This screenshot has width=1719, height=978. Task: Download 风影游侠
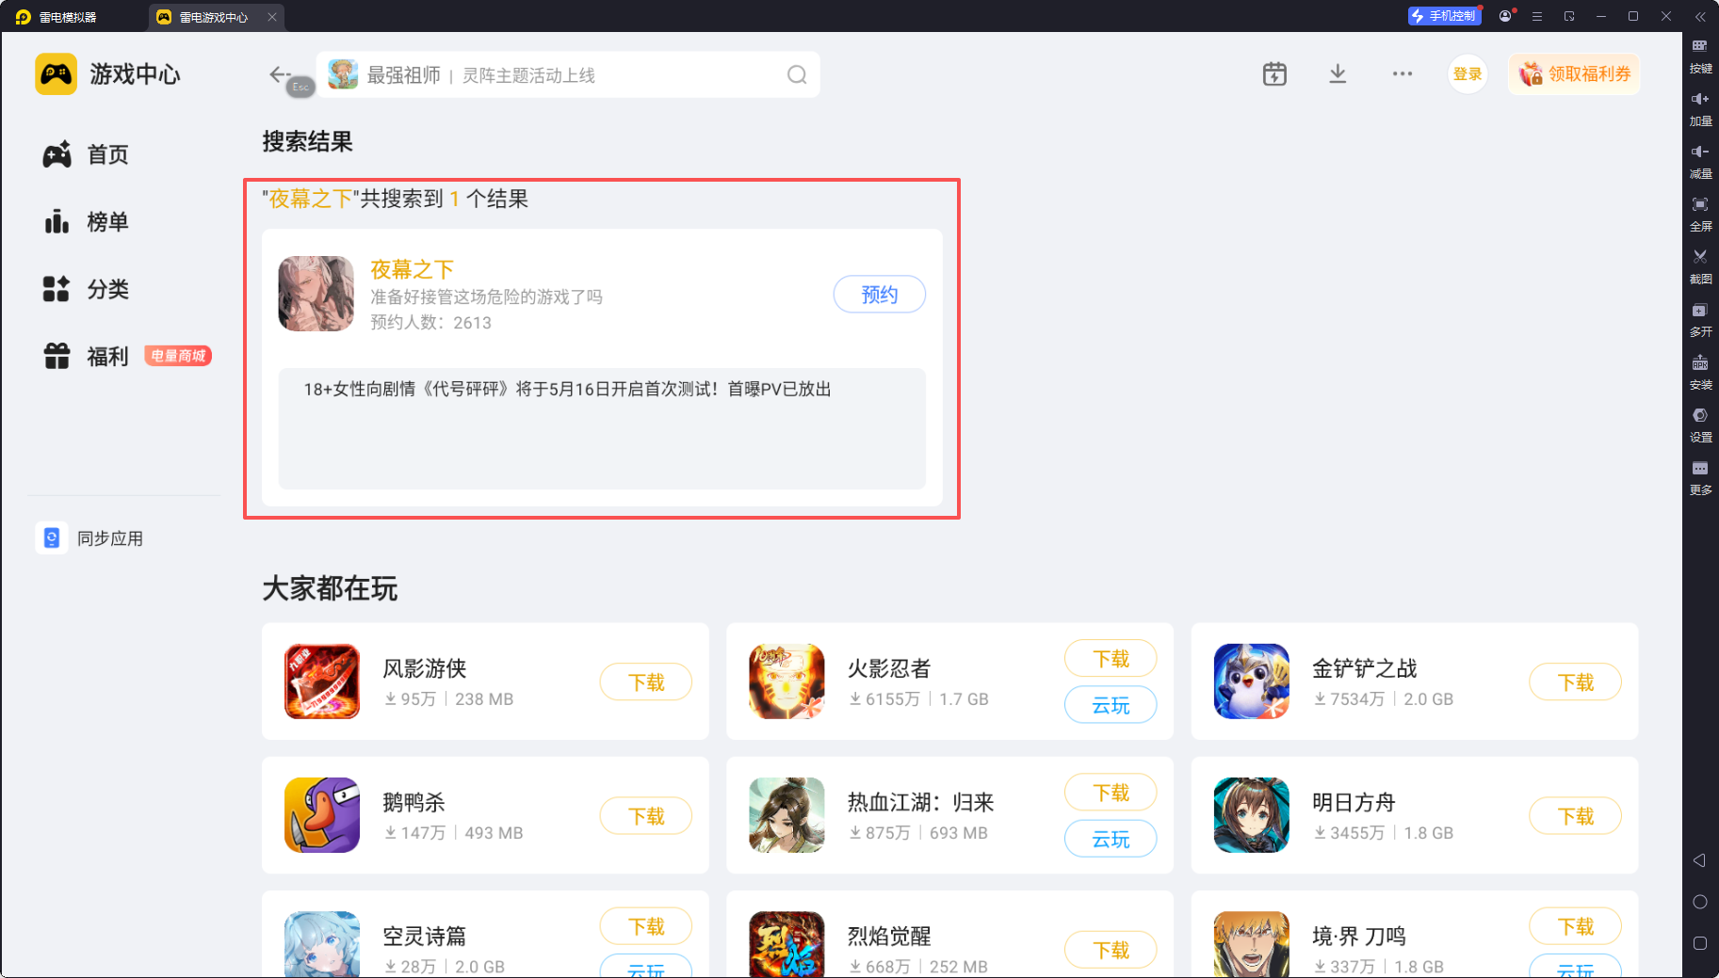click(646, 682)
